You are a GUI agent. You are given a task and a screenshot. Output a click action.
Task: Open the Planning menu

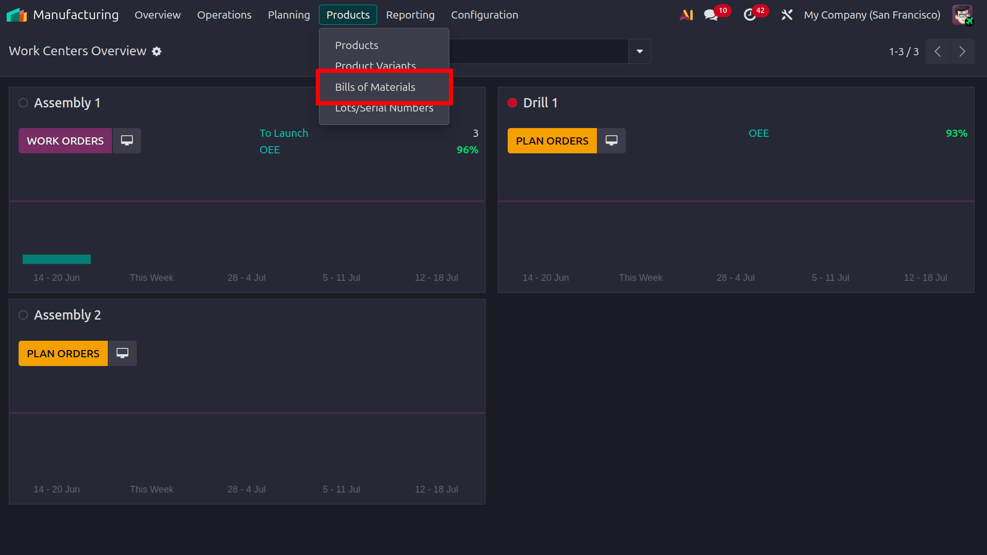click(x=289, y=15)
